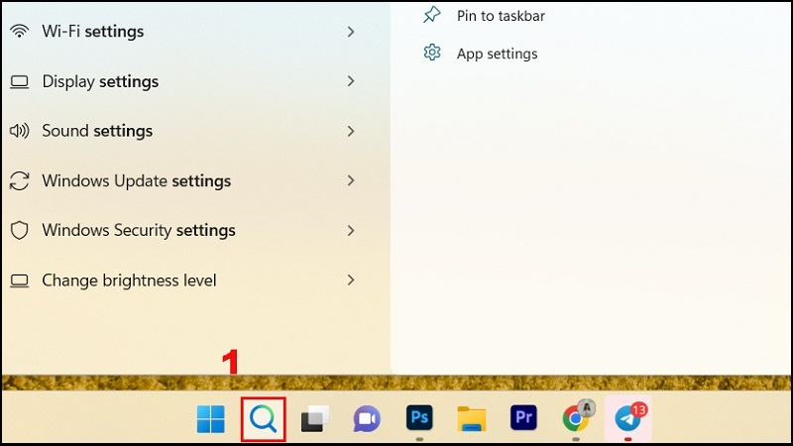Select the Display settings result
Screen dimensions: 793x446
tap(99, 81)
